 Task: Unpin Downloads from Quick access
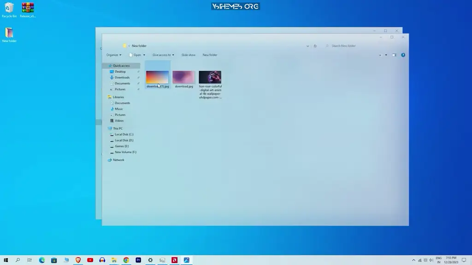[x=138, y=77]
